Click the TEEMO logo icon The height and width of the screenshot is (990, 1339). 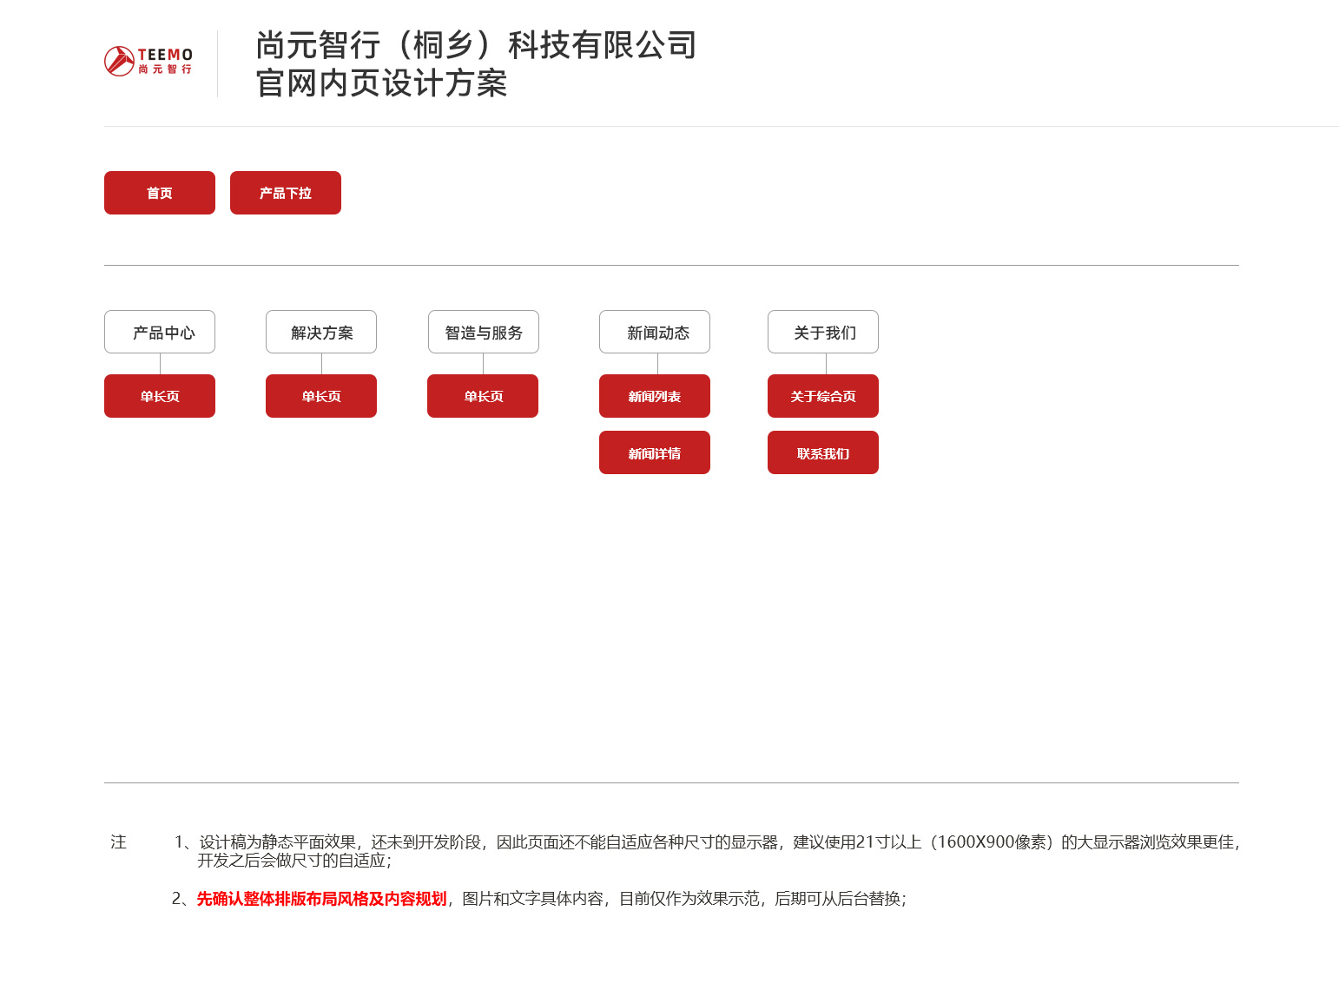(148, 61)
